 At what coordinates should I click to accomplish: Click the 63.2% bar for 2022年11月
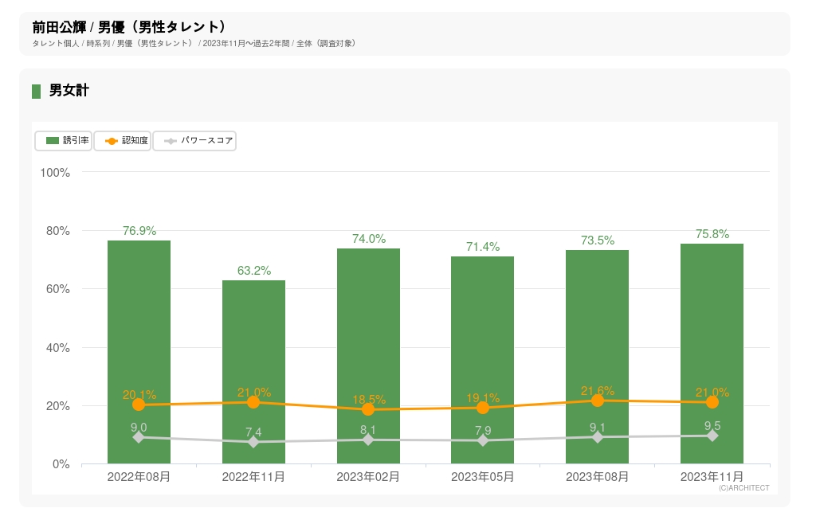(x=253, y=342)
